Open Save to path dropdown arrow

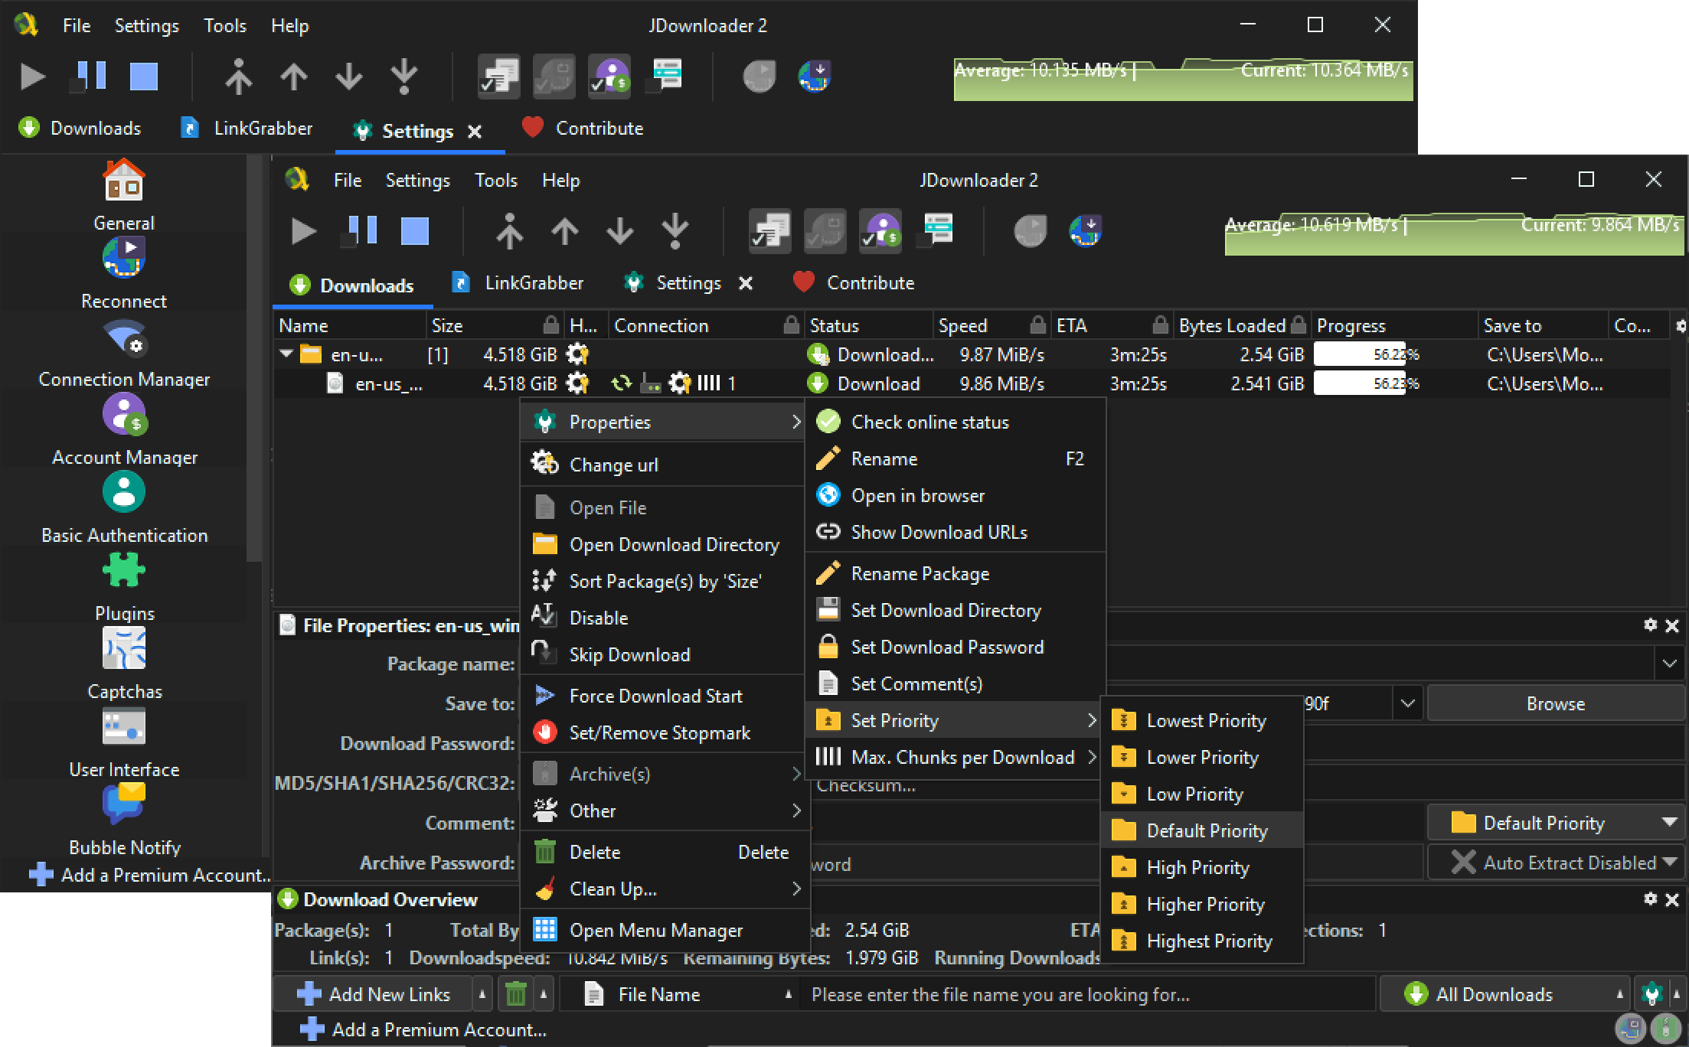tap(1407, 703)
